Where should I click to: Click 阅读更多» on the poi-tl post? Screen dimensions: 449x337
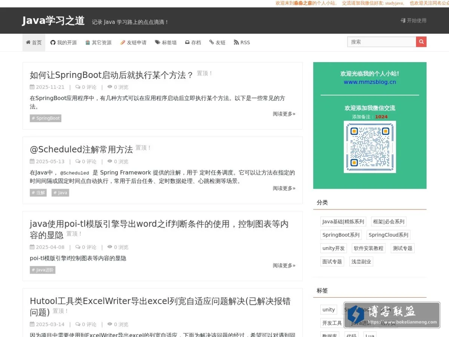pyautogui.click(x=284, y=265)
